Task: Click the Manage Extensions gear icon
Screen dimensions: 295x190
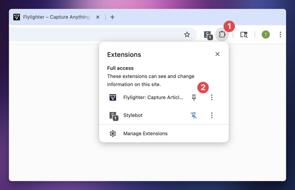Action: tap(113, 133)
